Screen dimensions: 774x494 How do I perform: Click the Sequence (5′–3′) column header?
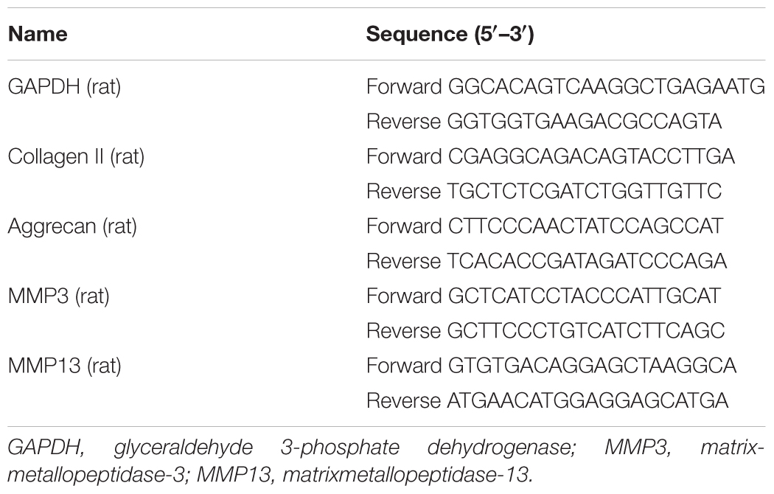click(450, 34)
